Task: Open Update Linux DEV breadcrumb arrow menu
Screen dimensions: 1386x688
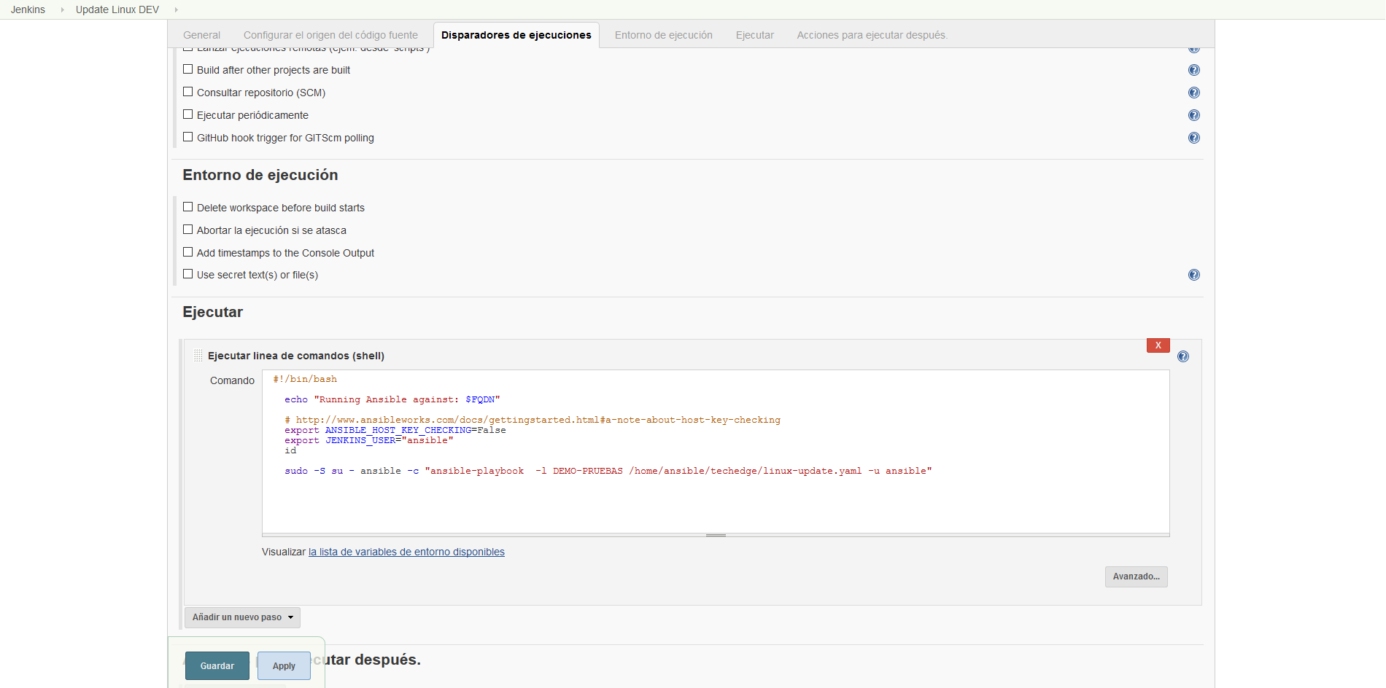Action: [176, 9]
